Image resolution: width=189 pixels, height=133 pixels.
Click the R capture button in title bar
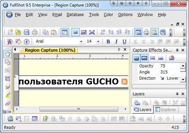click(138, 3)
